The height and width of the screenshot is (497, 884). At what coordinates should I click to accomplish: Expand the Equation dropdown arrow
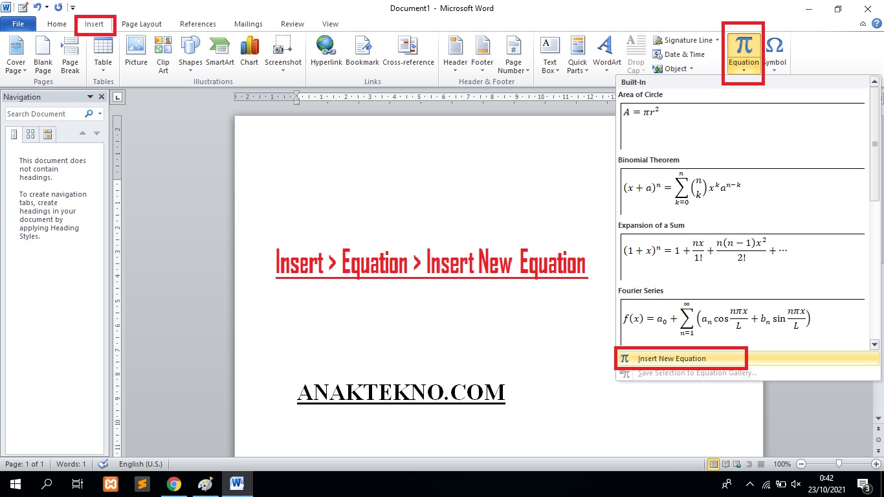pos(744,70)
